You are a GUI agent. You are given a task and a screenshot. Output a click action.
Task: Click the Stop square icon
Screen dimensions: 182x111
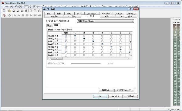[27, 15]
